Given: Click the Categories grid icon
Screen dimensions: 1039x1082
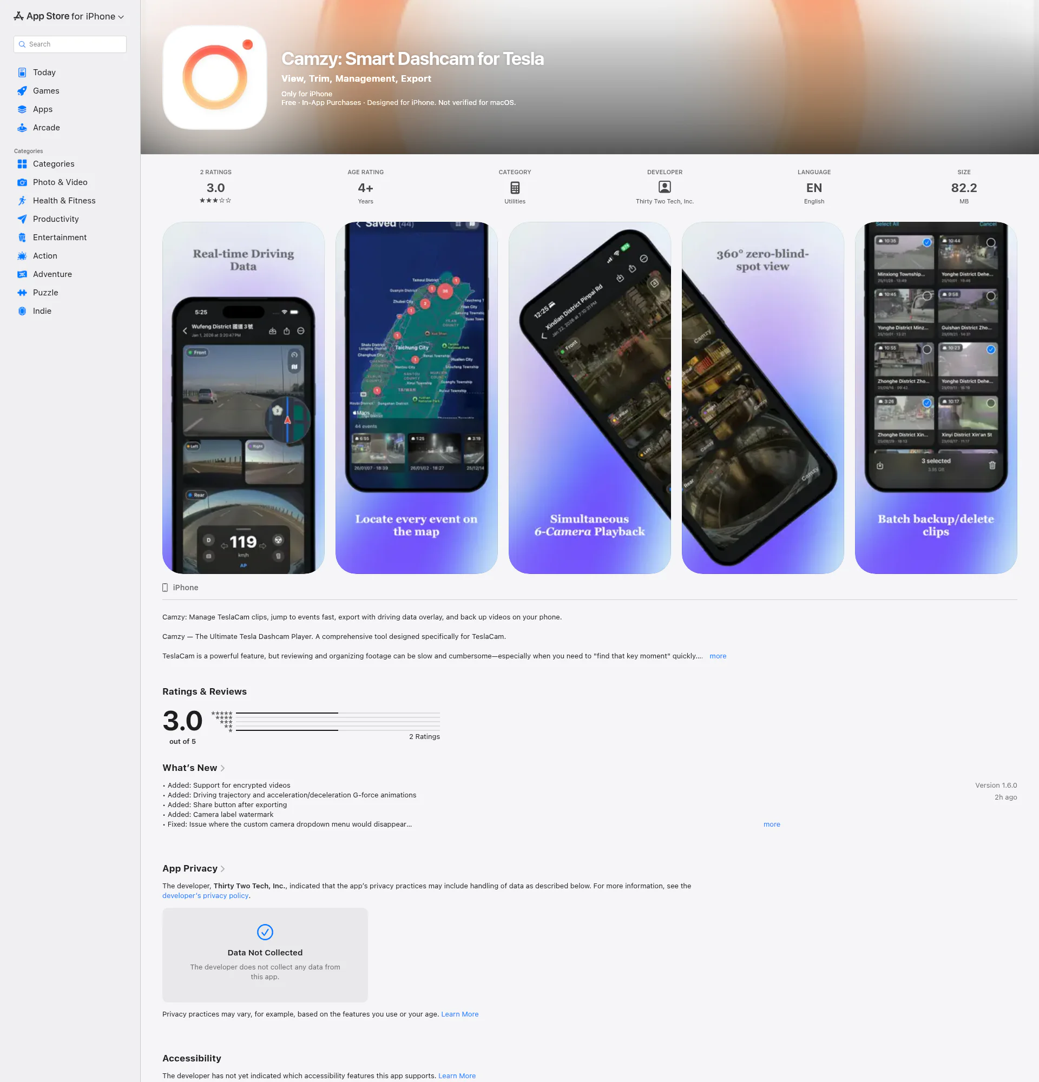Looking at the screenshot, I should pyautogui.click(x=22, y=164).
